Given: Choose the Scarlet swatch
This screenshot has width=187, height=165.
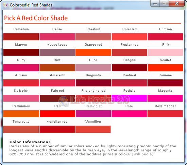Looking at the screenshot, I should click(x=166, y=68).
